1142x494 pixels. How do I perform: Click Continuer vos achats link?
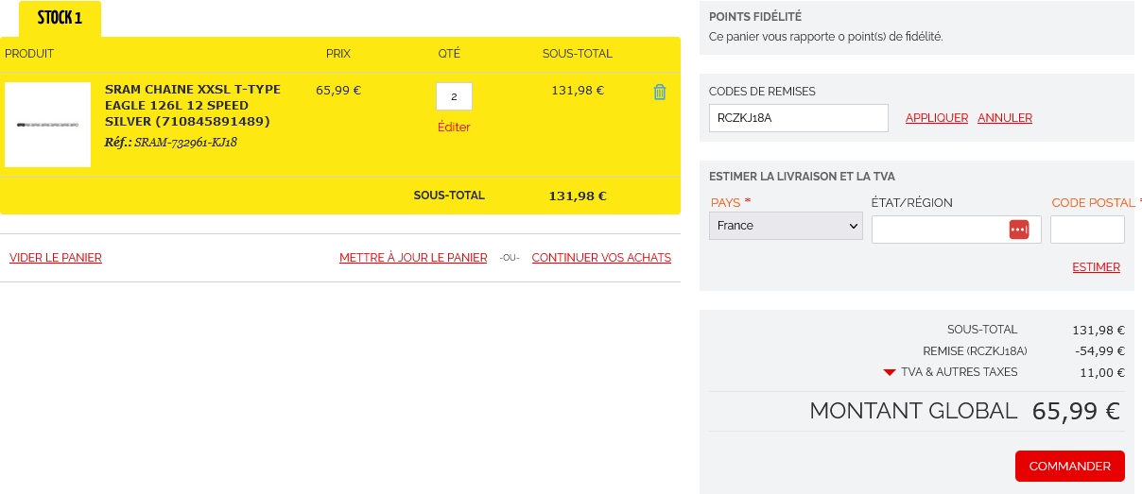pos(601,258)
